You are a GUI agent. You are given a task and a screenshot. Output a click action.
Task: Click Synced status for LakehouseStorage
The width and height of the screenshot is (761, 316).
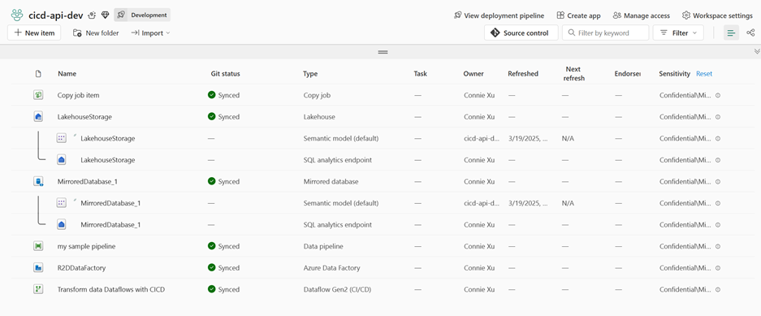tap(223, 116)
